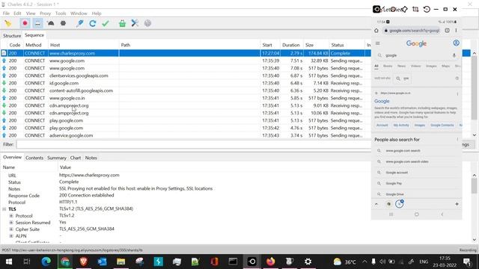479x269 pixels.
Task: Open Tools via the wrench icon
Action: [x=135, y=23]
